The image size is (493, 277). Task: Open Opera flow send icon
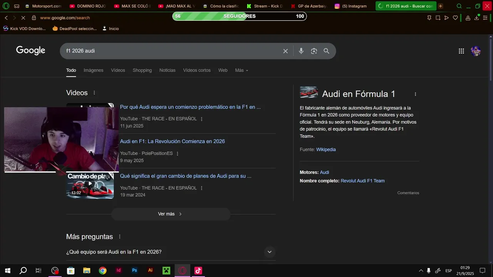click(446, 18)
